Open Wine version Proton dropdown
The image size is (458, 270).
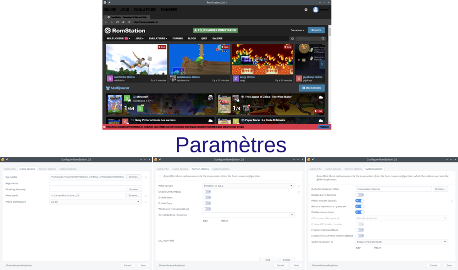[x=248, y=186]
